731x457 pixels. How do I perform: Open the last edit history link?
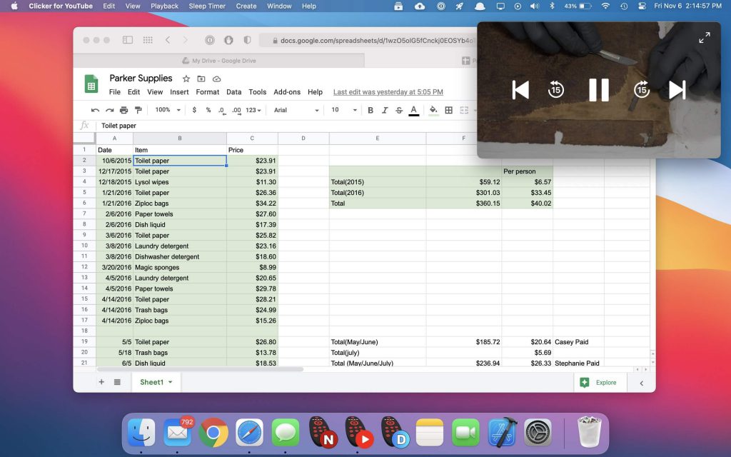(388, 91)
